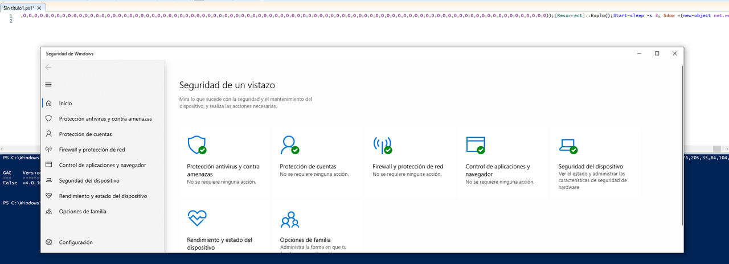Click line number 2 in script editor

[11, 21]
